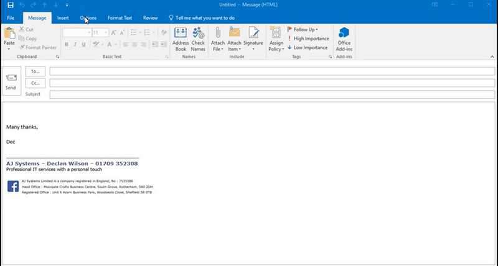The image size is (498, 266).
Task: Switch to the Insert tab
Action: click(x=63, y=18)
